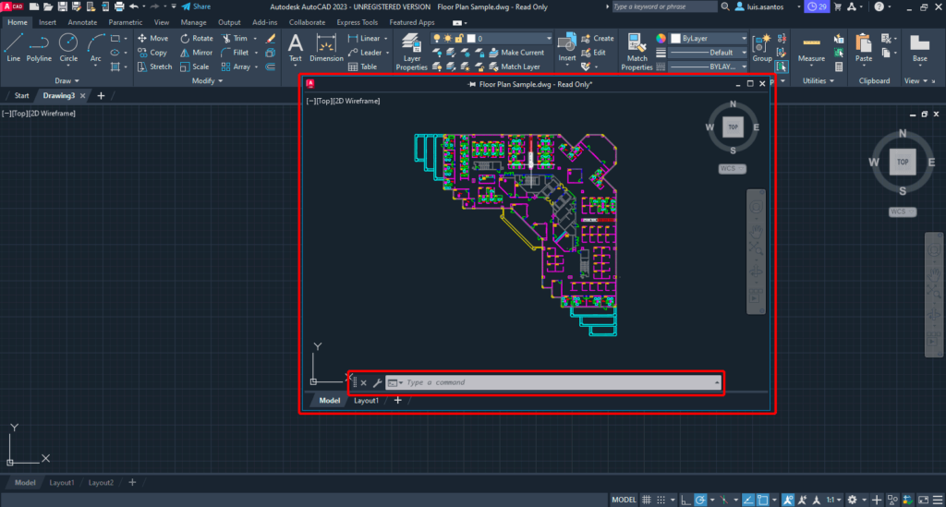Click Make Current layer button
946x507 pixels.
click(x=516, y=53)
